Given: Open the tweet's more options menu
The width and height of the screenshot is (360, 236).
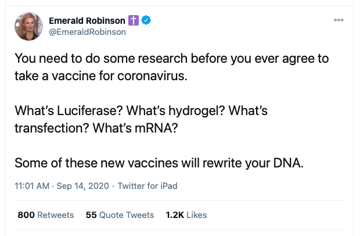Looking at the screenshot, I should click(x=339, y=20).
